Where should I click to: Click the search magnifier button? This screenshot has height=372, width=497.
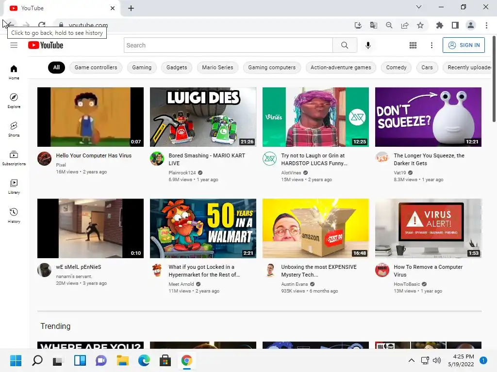point(345,45)
